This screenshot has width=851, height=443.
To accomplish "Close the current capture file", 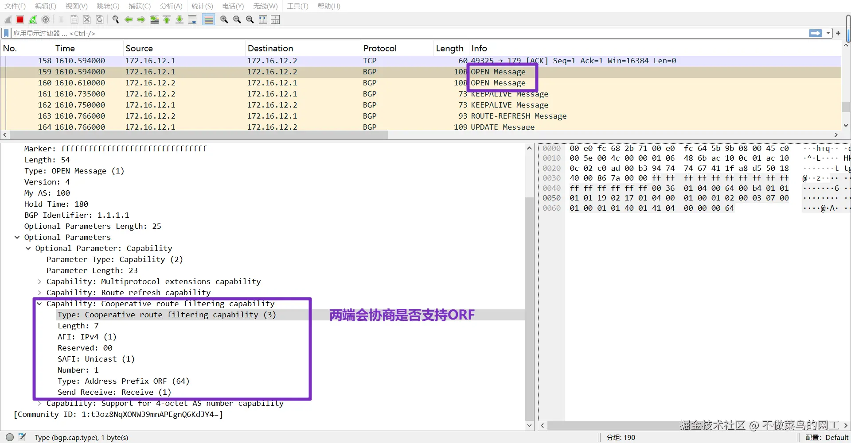I will click(x=87, y=19).
